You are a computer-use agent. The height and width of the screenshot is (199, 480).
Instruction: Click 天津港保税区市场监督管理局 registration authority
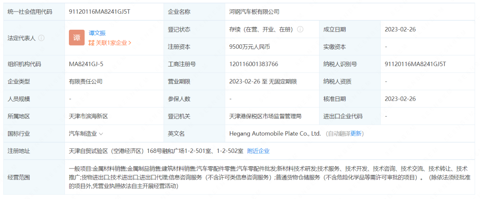266,116
